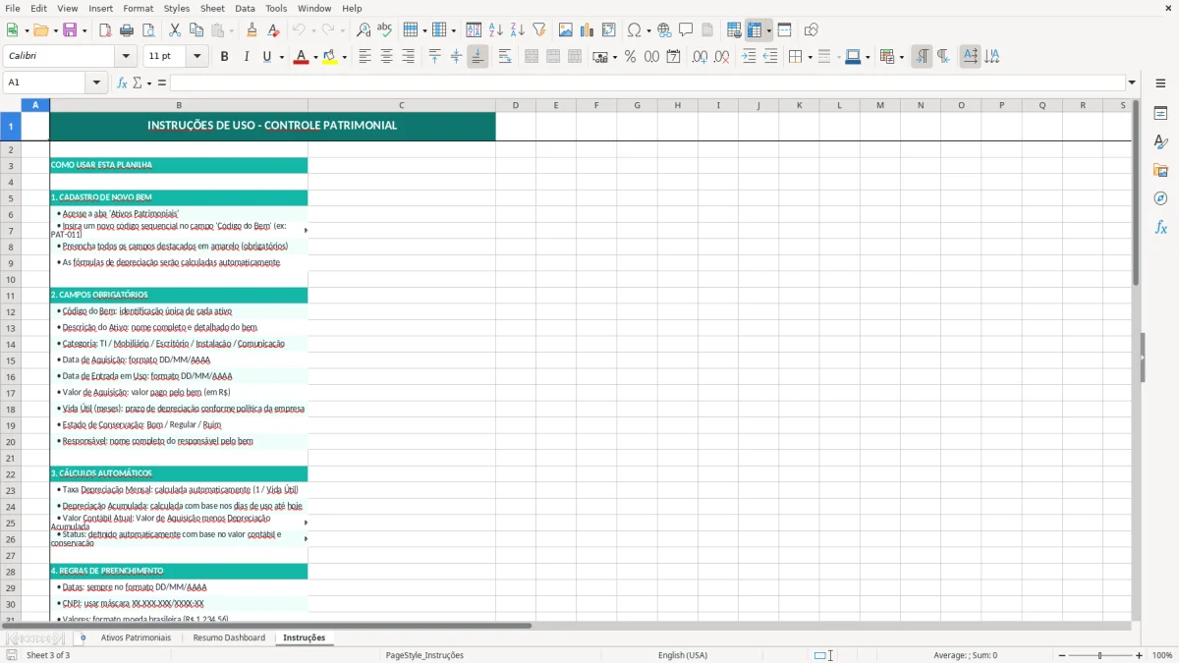
Task: Open sidebar Navigator panel
Action: 1160,198
